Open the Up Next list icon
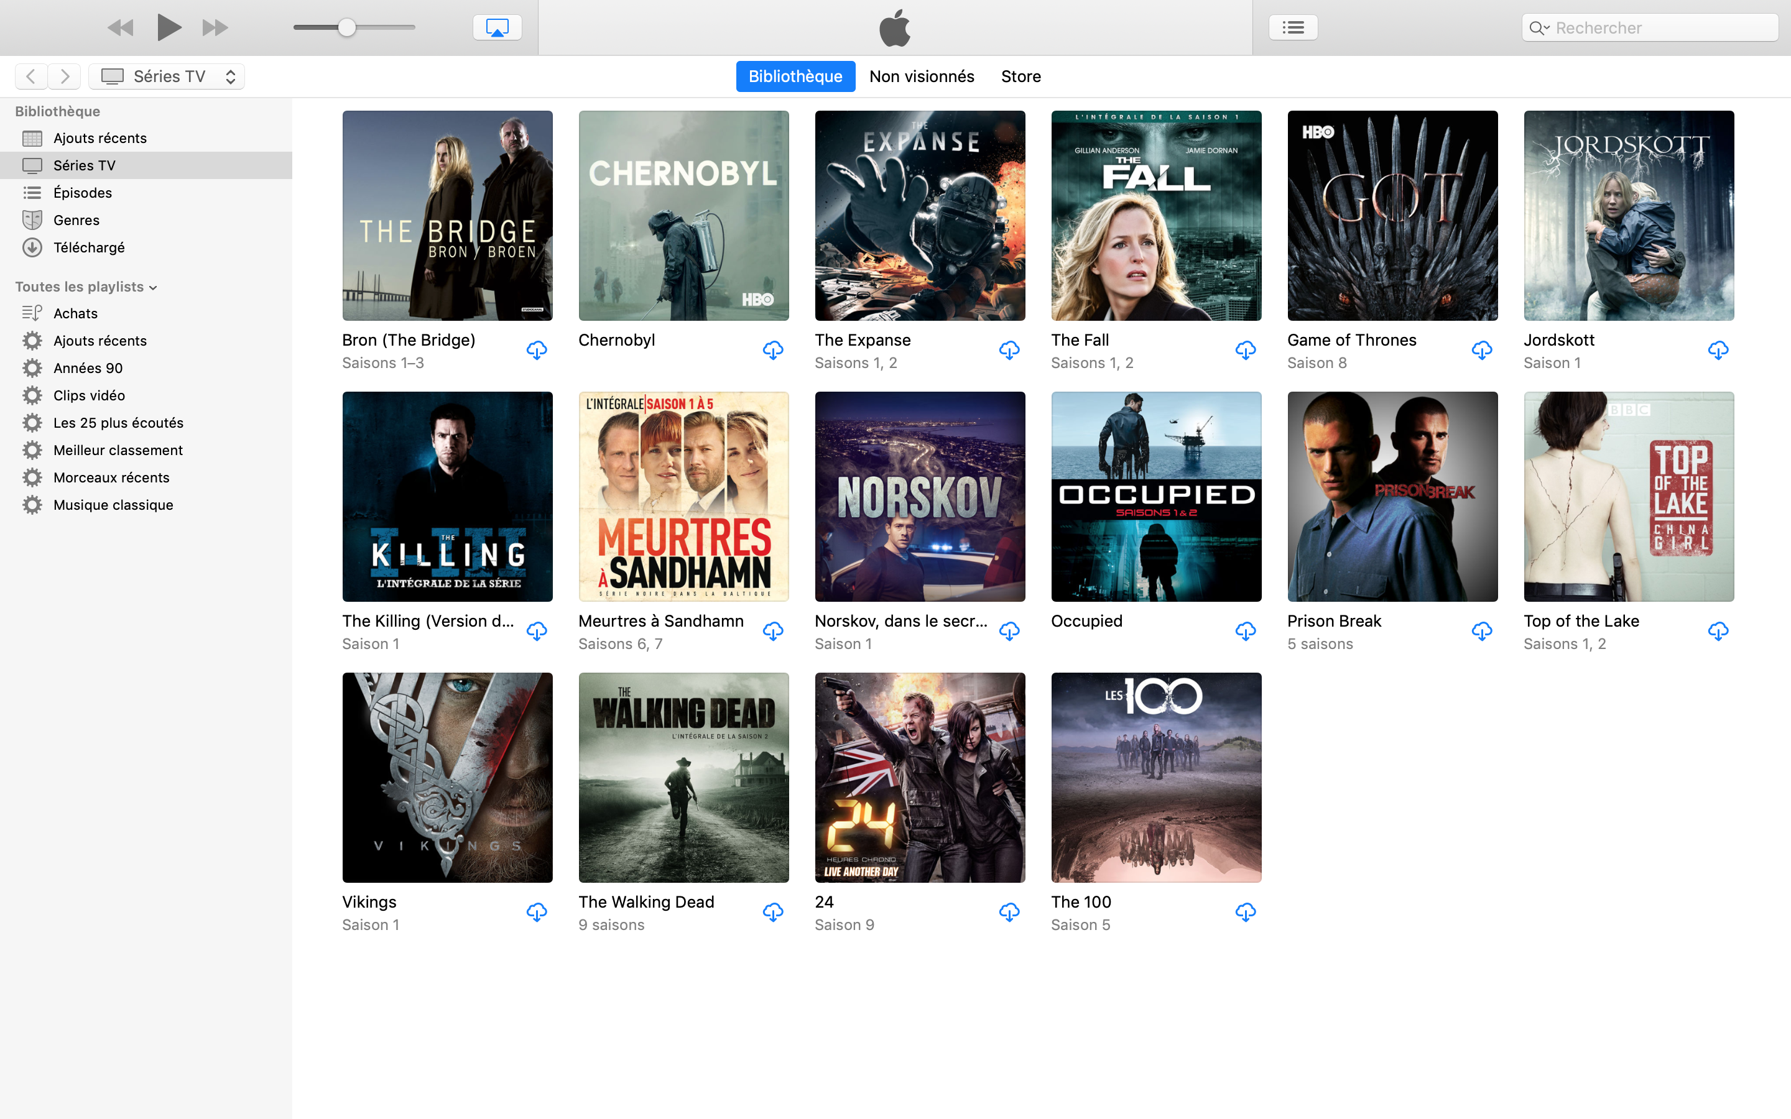Image resolution: width=1791 pixels, height=1119 pixels. 1292,28
